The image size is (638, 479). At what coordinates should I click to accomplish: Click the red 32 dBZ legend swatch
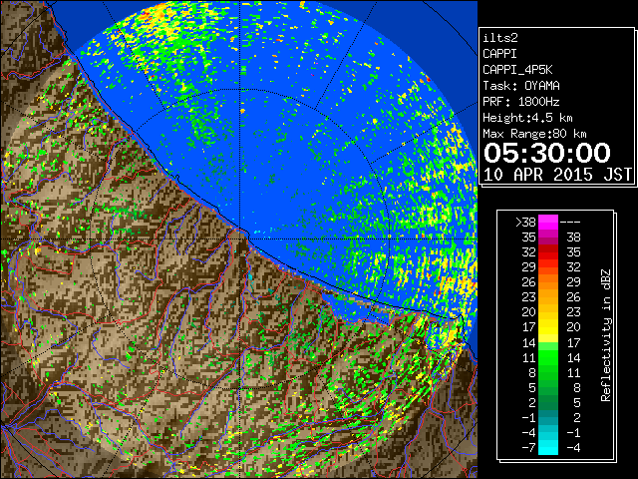click(548, 252)
